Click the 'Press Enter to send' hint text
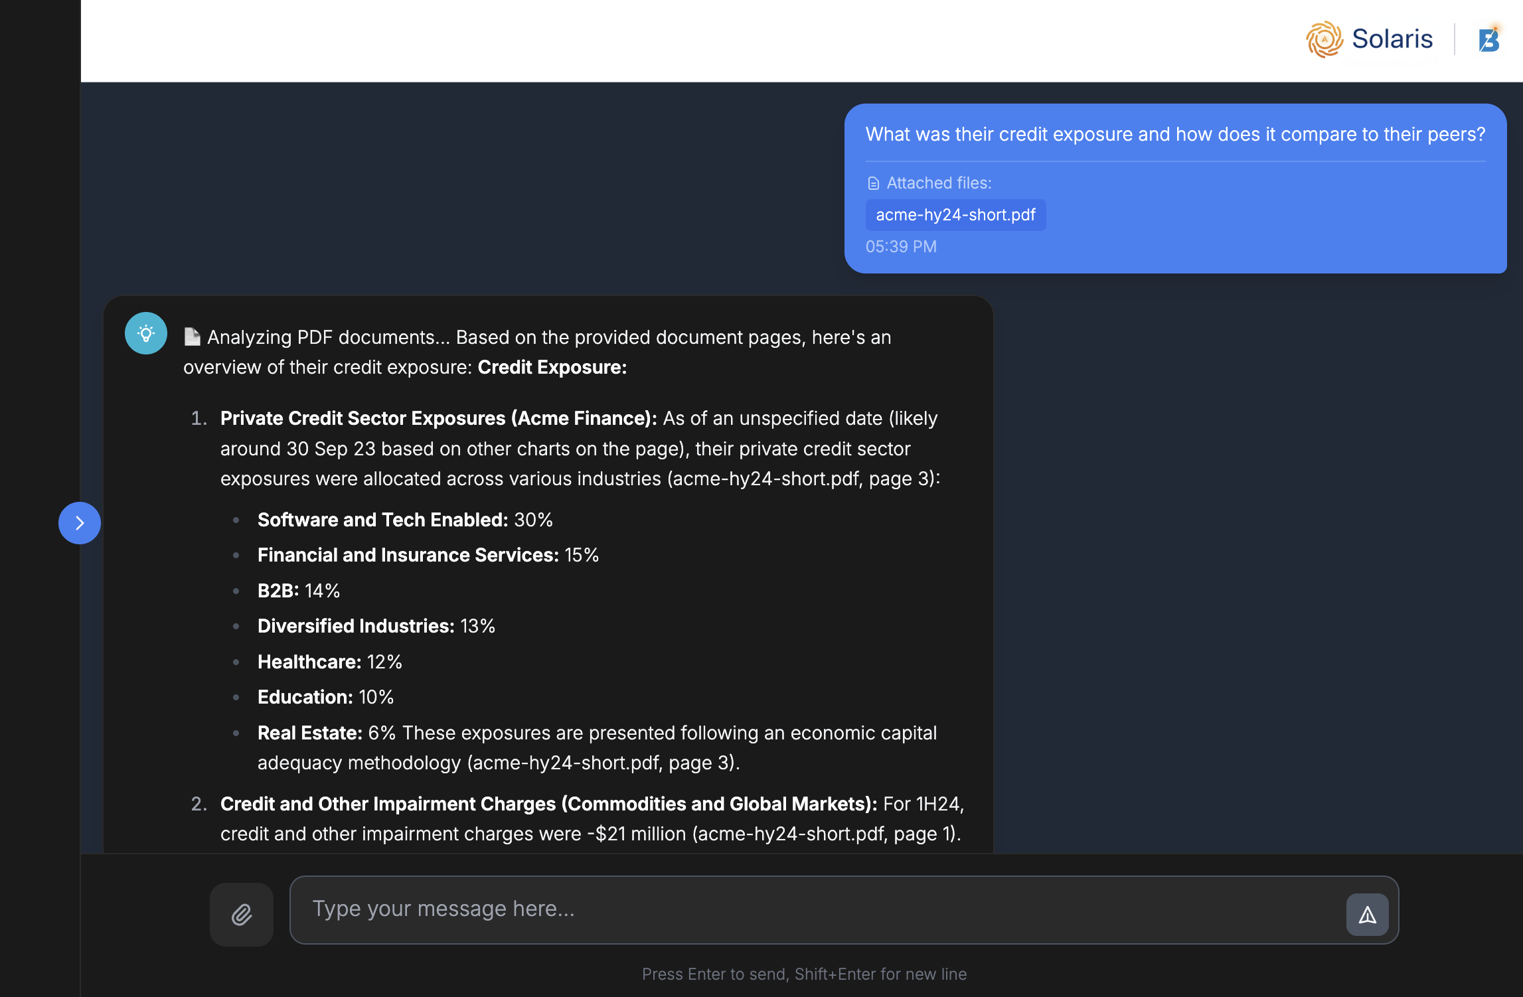 (804, 974)
